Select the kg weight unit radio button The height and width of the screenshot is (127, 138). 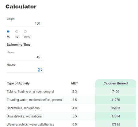point(17,31)
